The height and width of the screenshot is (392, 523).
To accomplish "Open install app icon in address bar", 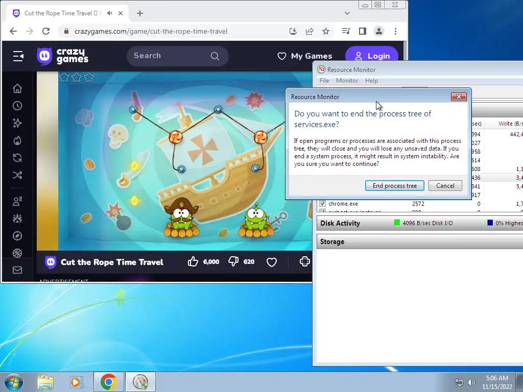I will [293, 31].
